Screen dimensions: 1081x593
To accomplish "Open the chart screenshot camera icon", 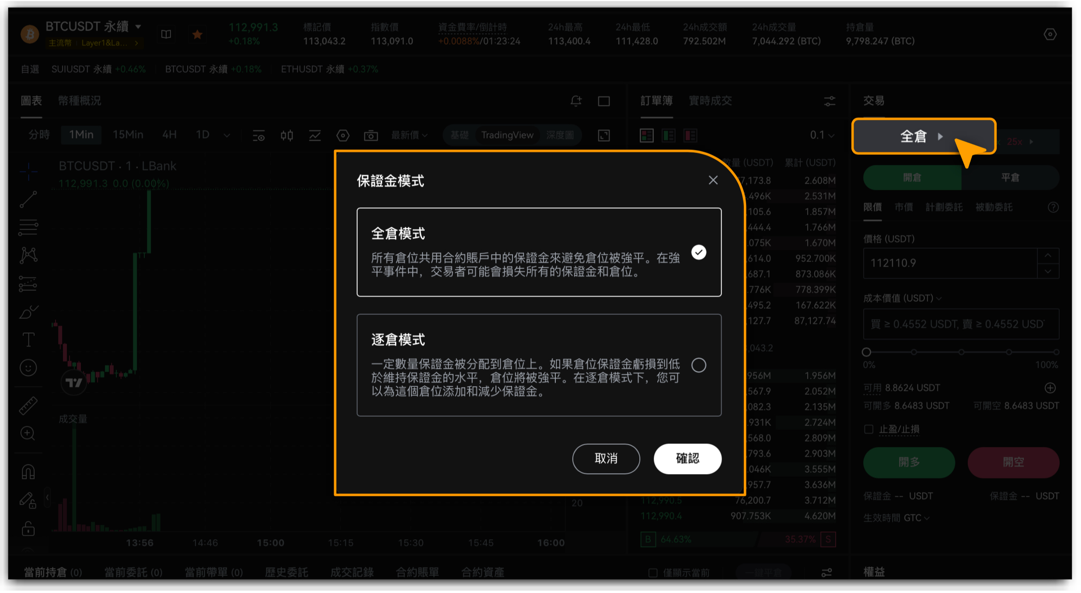I will click(x=370, y=136).
